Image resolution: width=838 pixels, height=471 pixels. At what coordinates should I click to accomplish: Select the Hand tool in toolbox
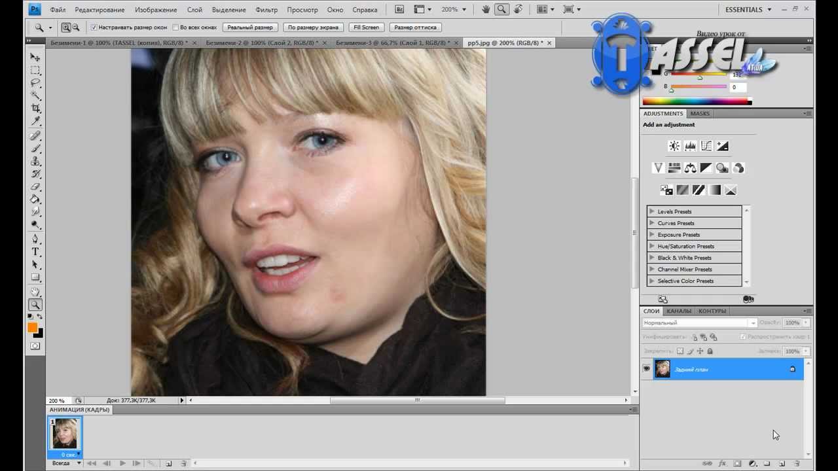(x=35, y=292)
